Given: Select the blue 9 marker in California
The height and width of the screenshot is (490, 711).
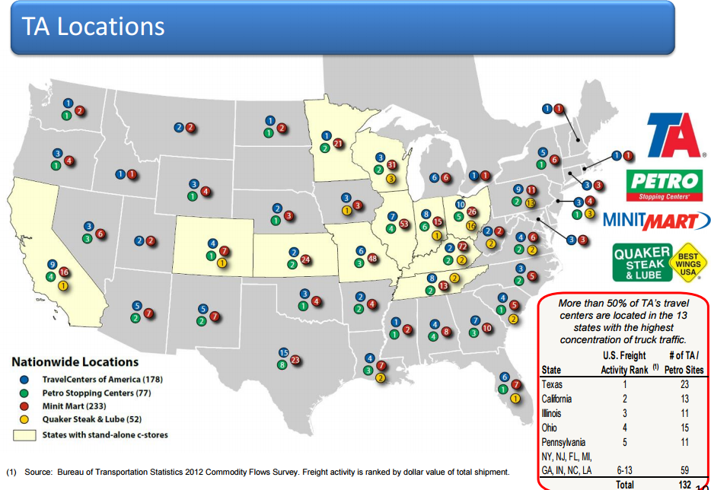Looking at the screenshot, I should click(53, 264).
